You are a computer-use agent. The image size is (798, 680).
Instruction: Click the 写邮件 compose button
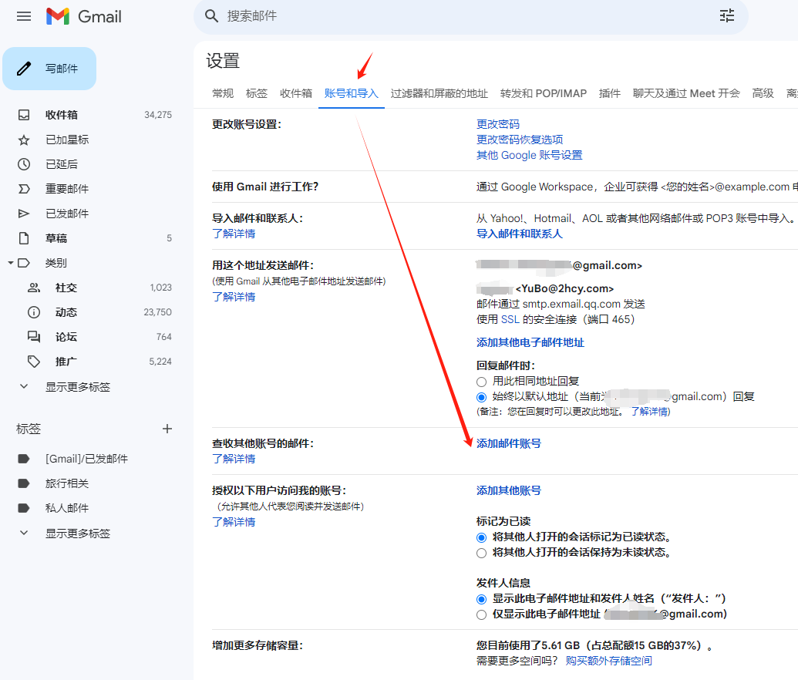[x=49, y=69]
